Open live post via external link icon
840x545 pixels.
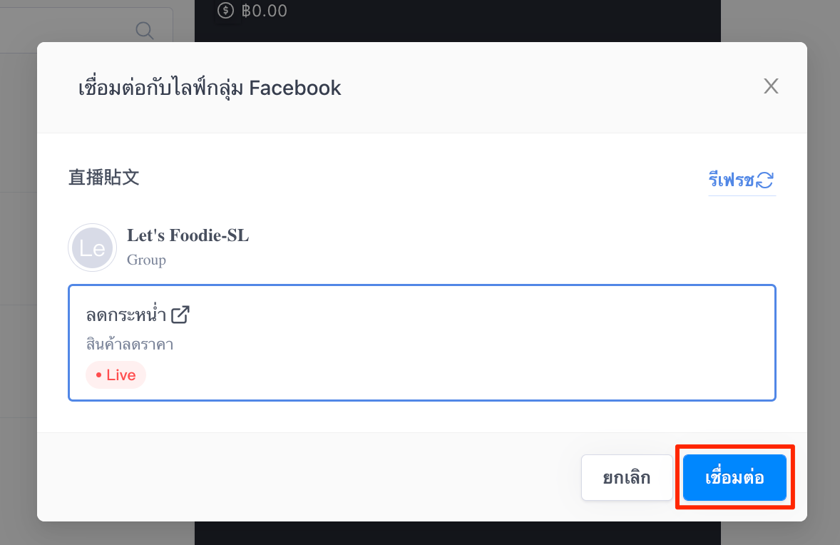click(180, 315)
